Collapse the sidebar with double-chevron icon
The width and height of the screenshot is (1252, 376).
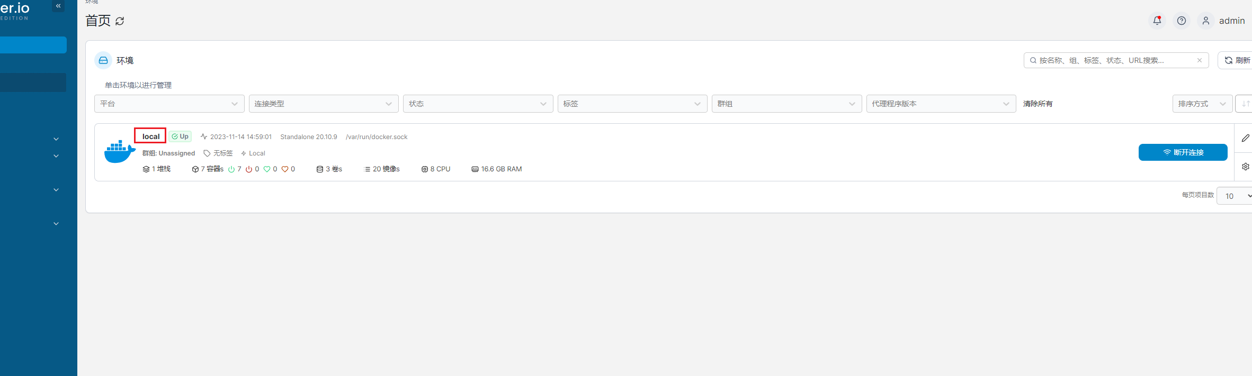pyautogui.click(x=58, y=6)
